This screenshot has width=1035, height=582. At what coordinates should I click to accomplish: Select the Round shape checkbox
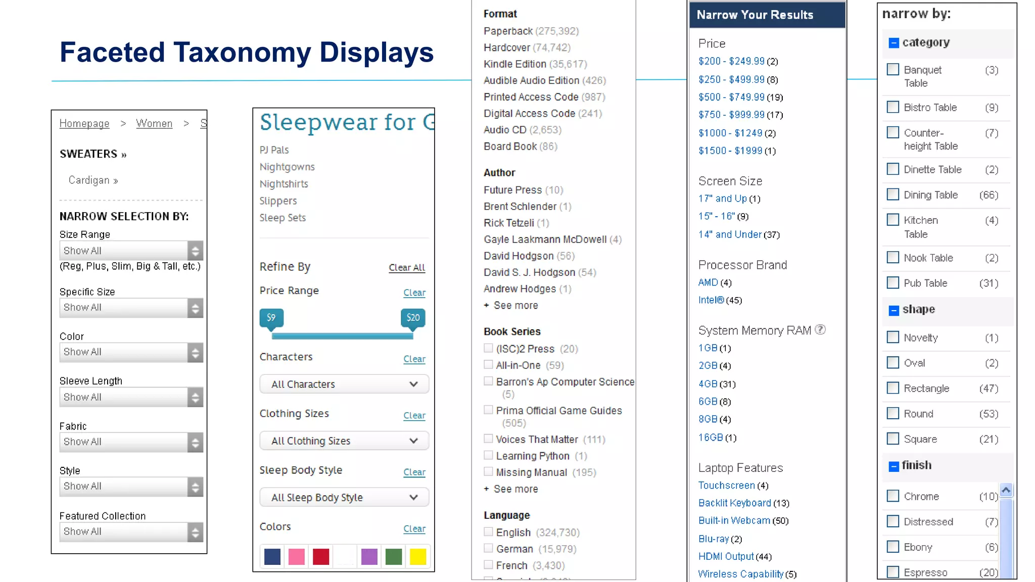[x=893, y=413]
